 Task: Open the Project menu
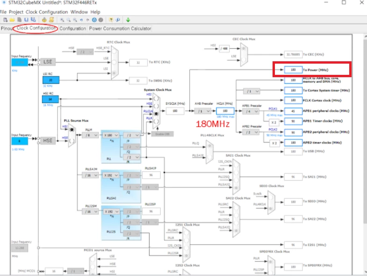(x=16, y=12)
